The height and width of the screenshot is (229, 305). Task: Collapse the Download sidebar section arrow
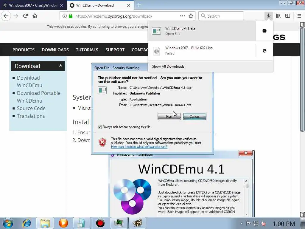[x=60, y=66]
